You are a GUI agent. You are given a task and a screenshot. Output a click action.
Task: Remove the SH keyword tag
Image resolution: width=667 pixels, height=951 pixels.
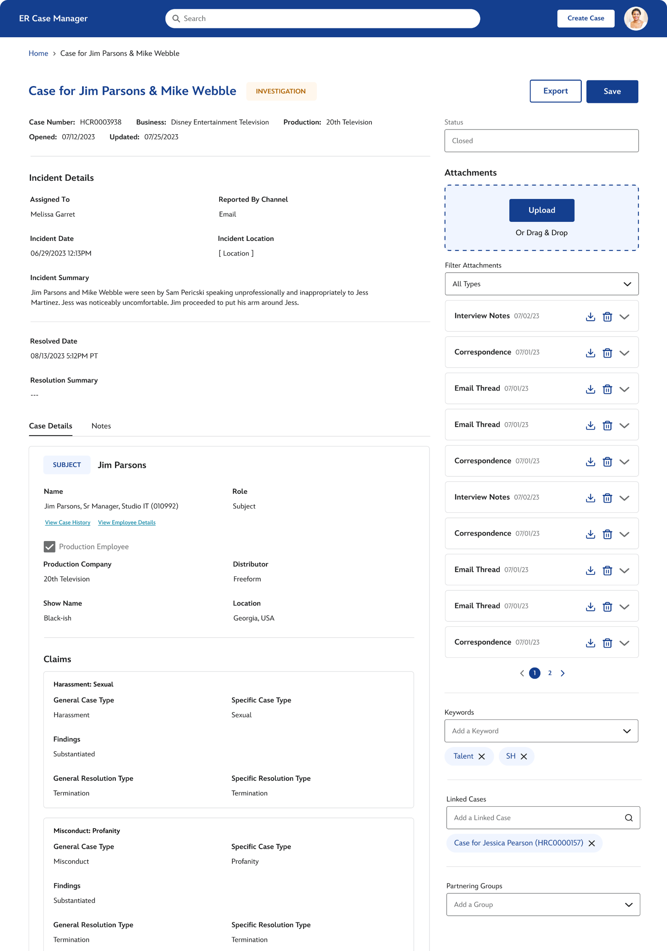pos(523,756)
